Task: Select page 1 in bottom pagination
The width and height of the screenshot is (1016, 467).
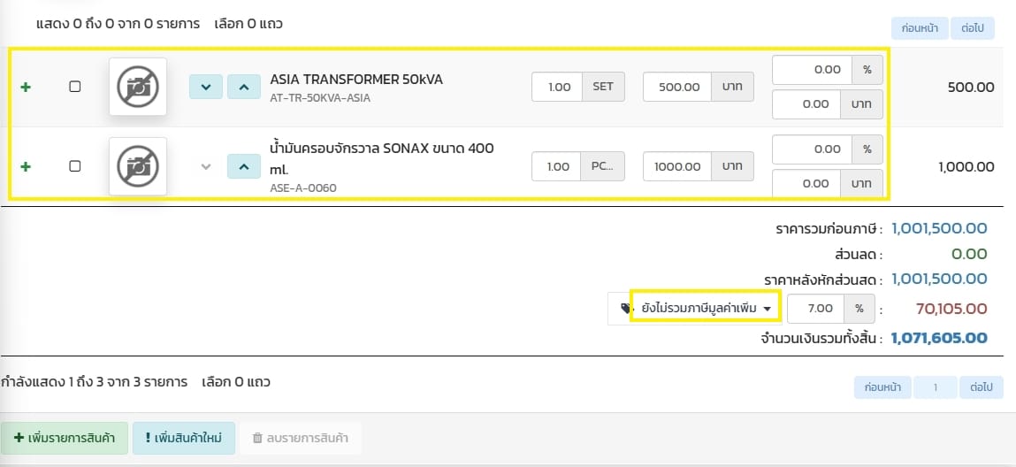Action: tap(936, 387)
